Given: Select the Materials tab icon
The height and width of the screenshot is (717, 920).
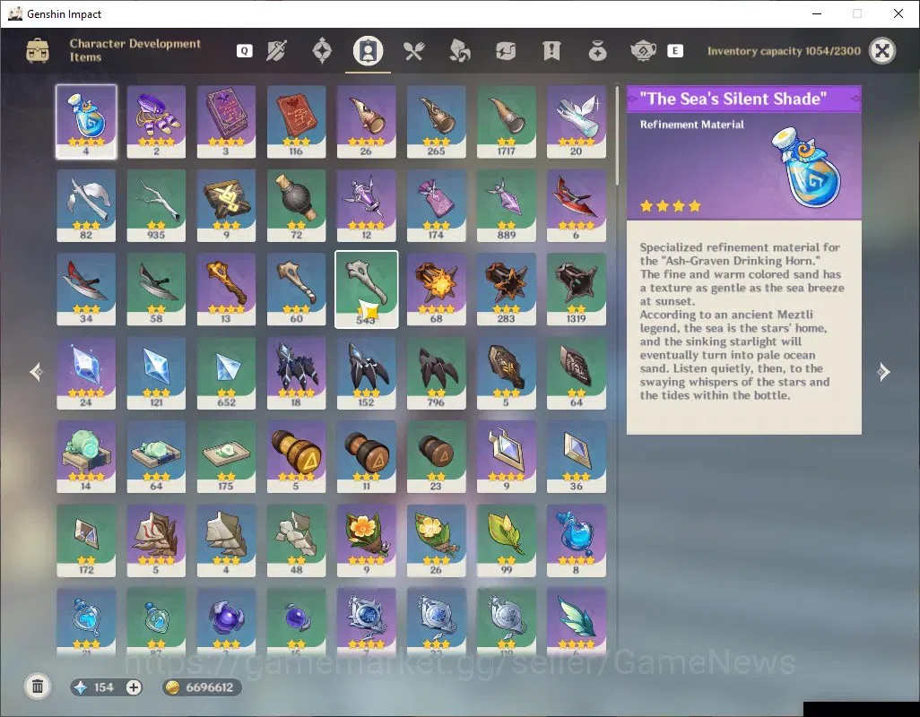Looking at the screenshot, I should (459, 51).
